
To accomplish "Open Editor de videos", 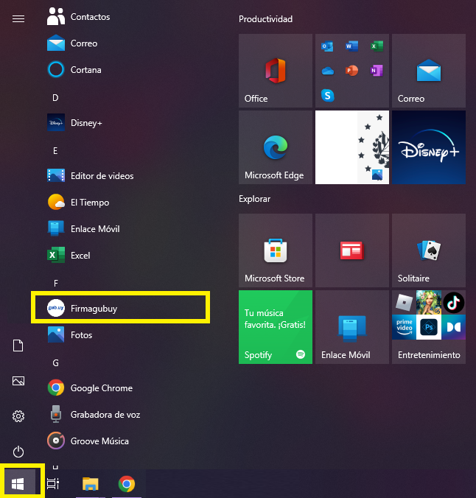I will tap(121, 175).
